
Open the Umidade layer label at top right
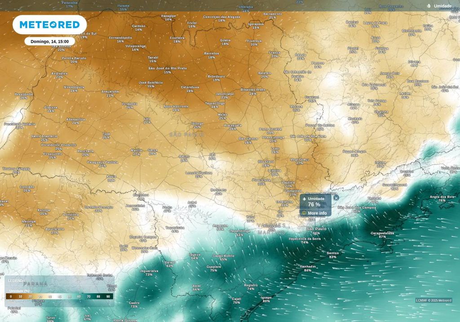point(442,6)
